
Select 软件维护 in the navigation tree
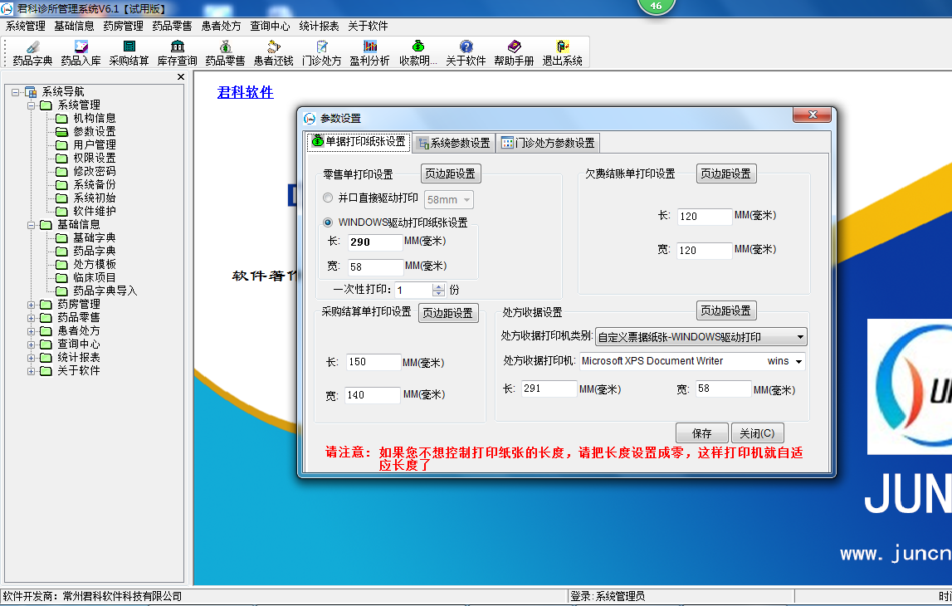click(x=95, y=212)
